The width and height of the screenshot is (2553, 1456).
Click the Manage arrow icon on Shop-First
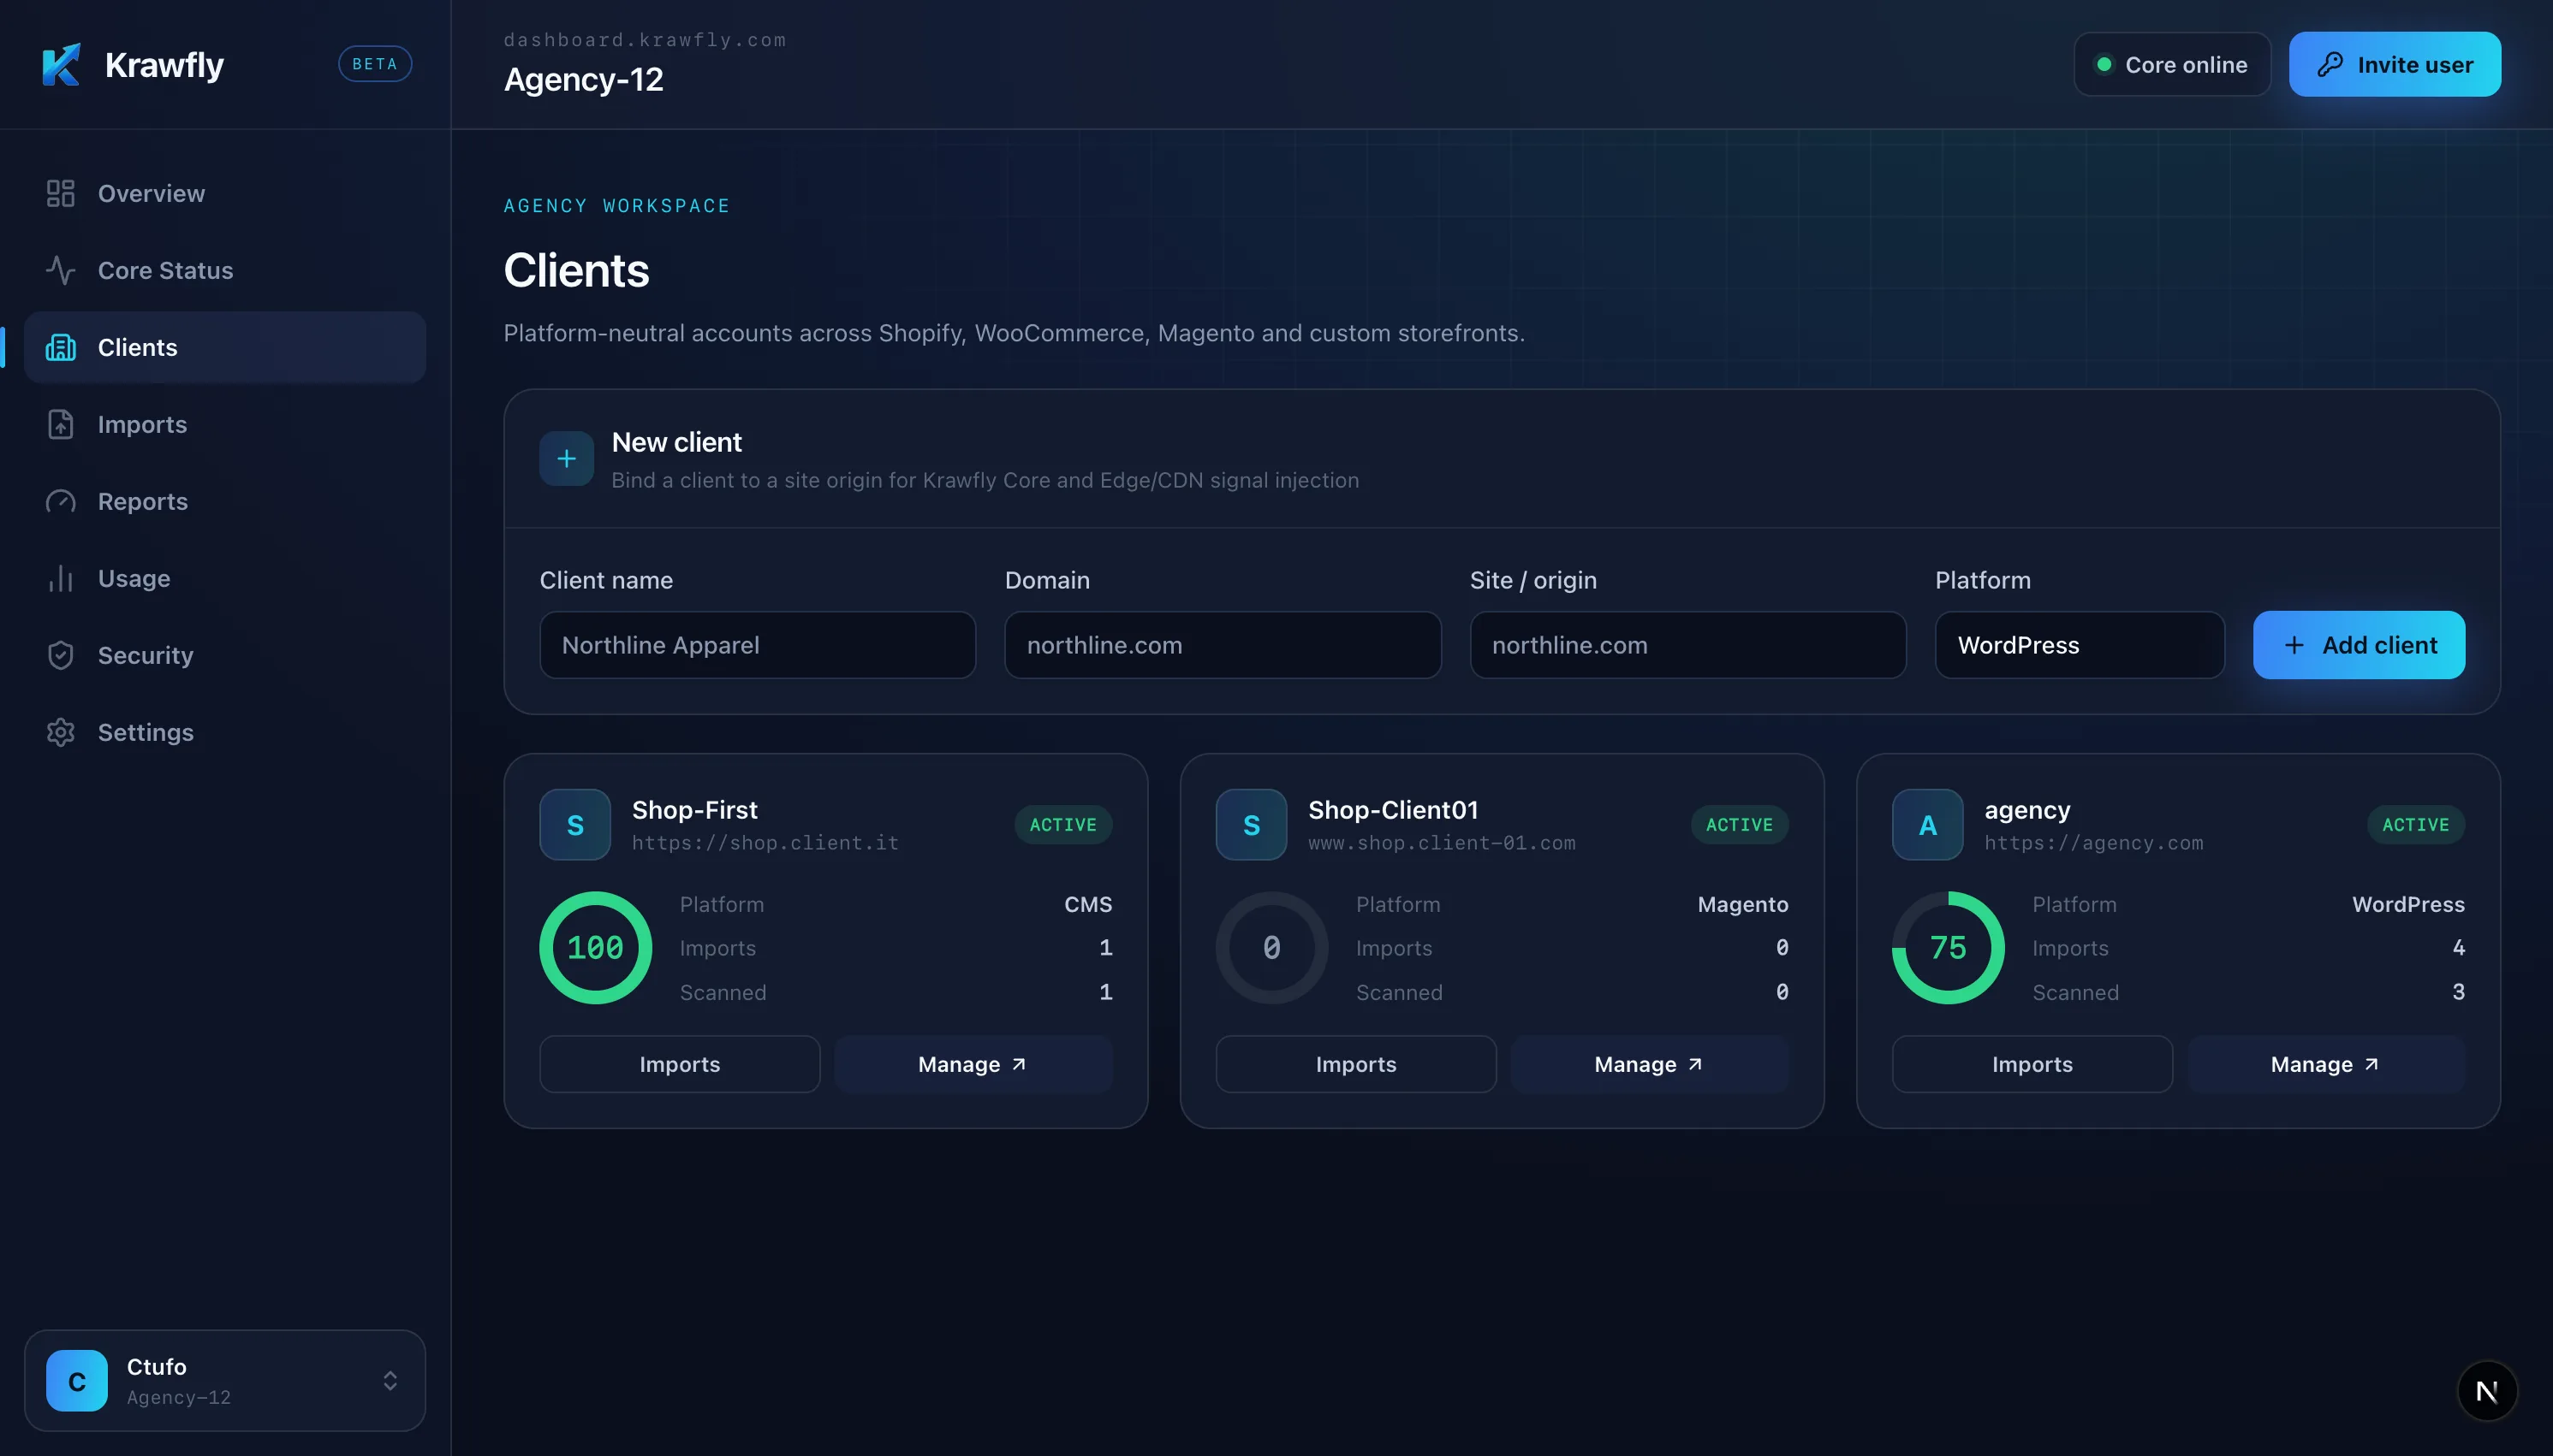pos(1019,1065)
